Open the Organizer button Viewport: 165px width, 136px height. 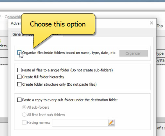(134, 53)
